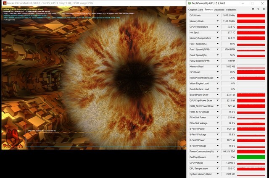Viewport: 269px width, 178px height.
Task: Open the Power Consumption (%) dropdown
Action: (x=218, y=152)
